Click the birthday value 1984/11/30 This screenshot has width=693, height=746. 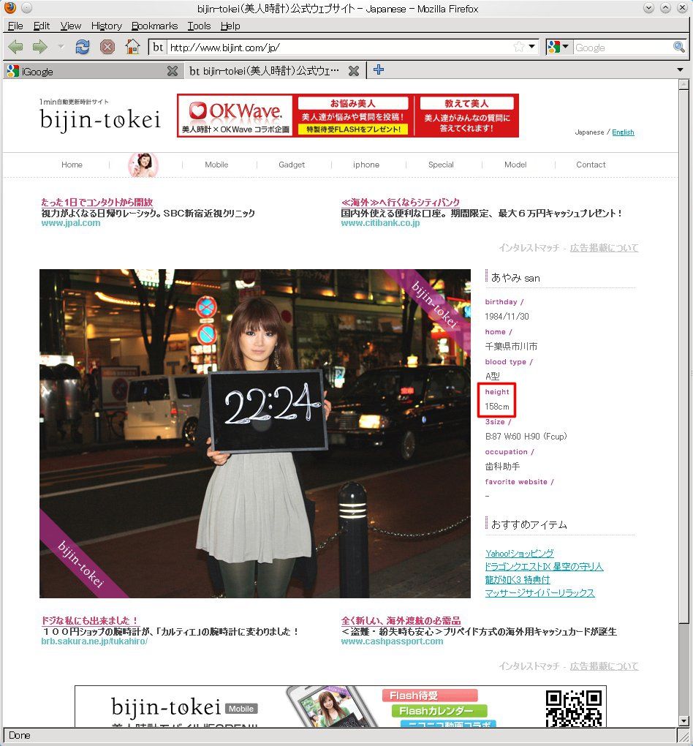click(x=507, y=317)
